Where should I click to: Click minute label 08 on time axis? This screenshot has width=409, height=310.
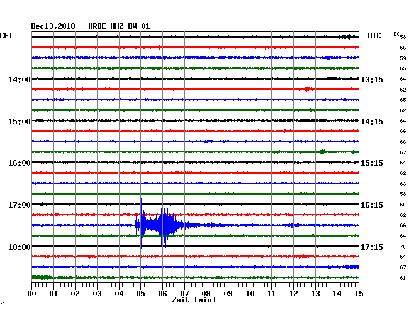[206, 293]
